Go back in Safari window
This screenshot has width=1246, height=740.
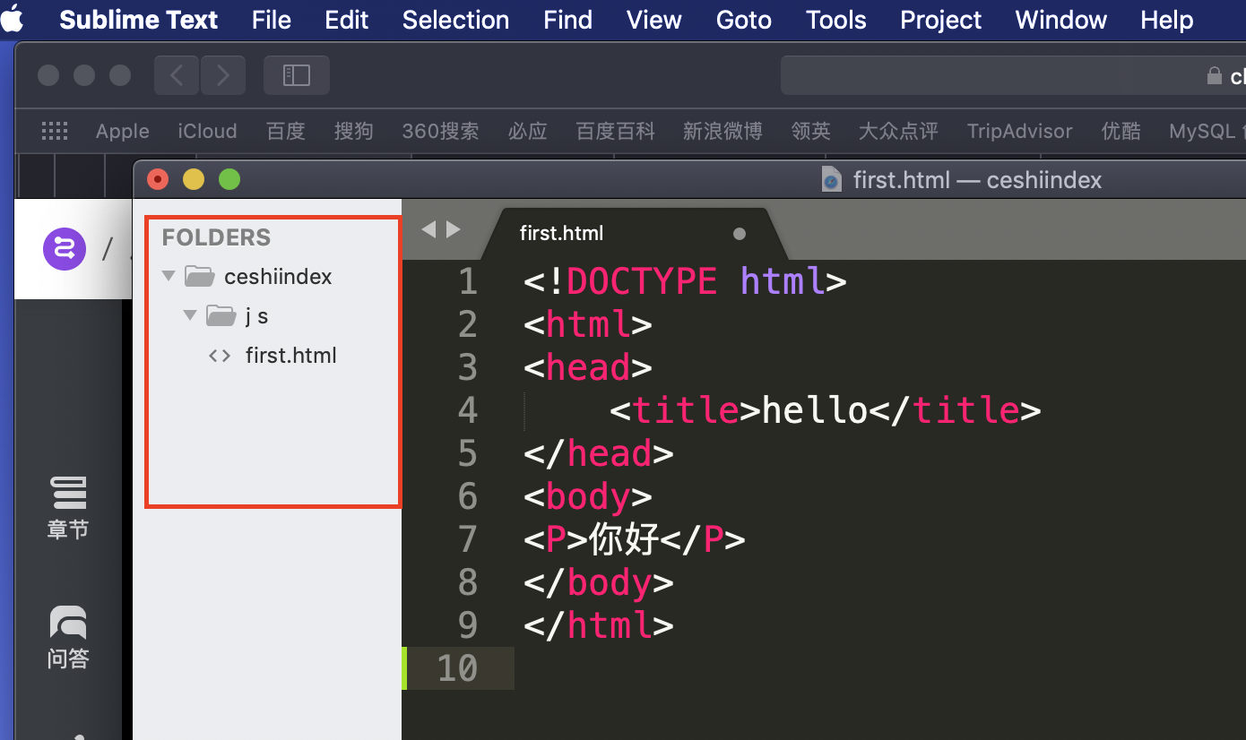tap(177, 75)
